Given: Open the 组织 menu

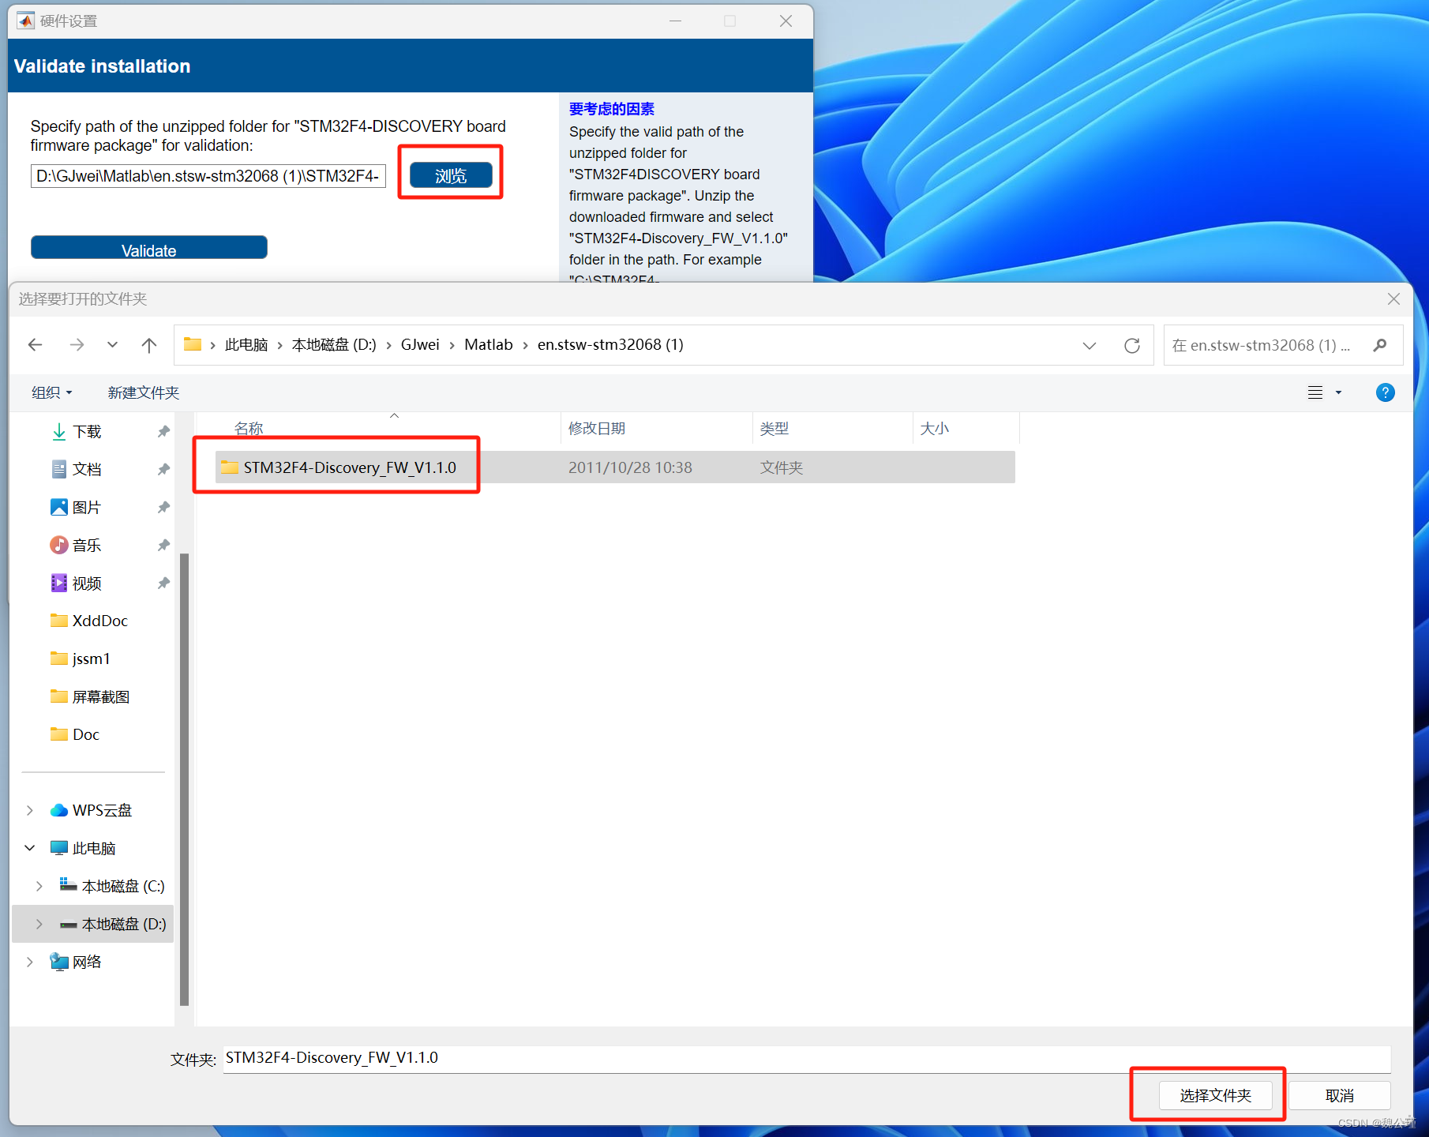Looking at the screenshot, I should point(52,392).
